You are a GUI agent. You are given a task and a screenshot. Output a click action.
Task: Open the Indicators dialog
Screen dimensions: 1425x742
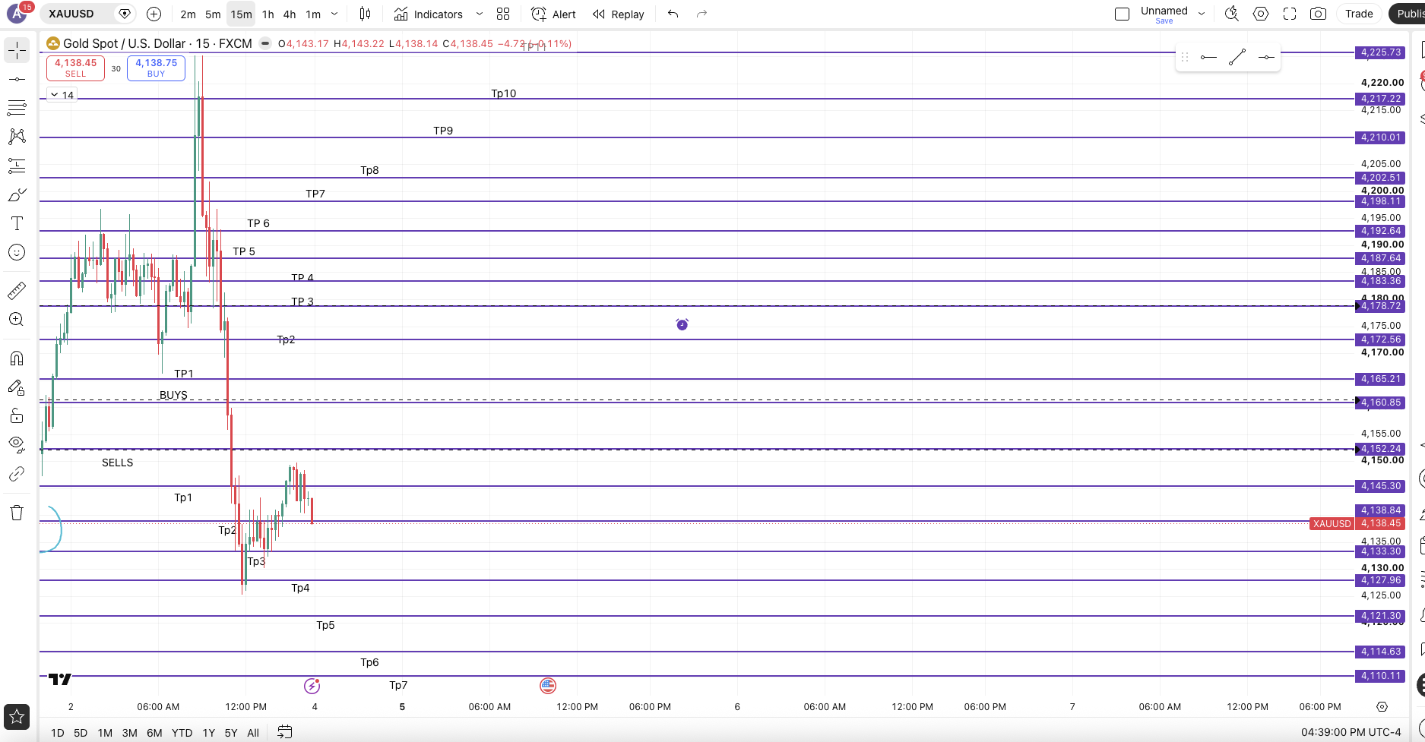429,14
